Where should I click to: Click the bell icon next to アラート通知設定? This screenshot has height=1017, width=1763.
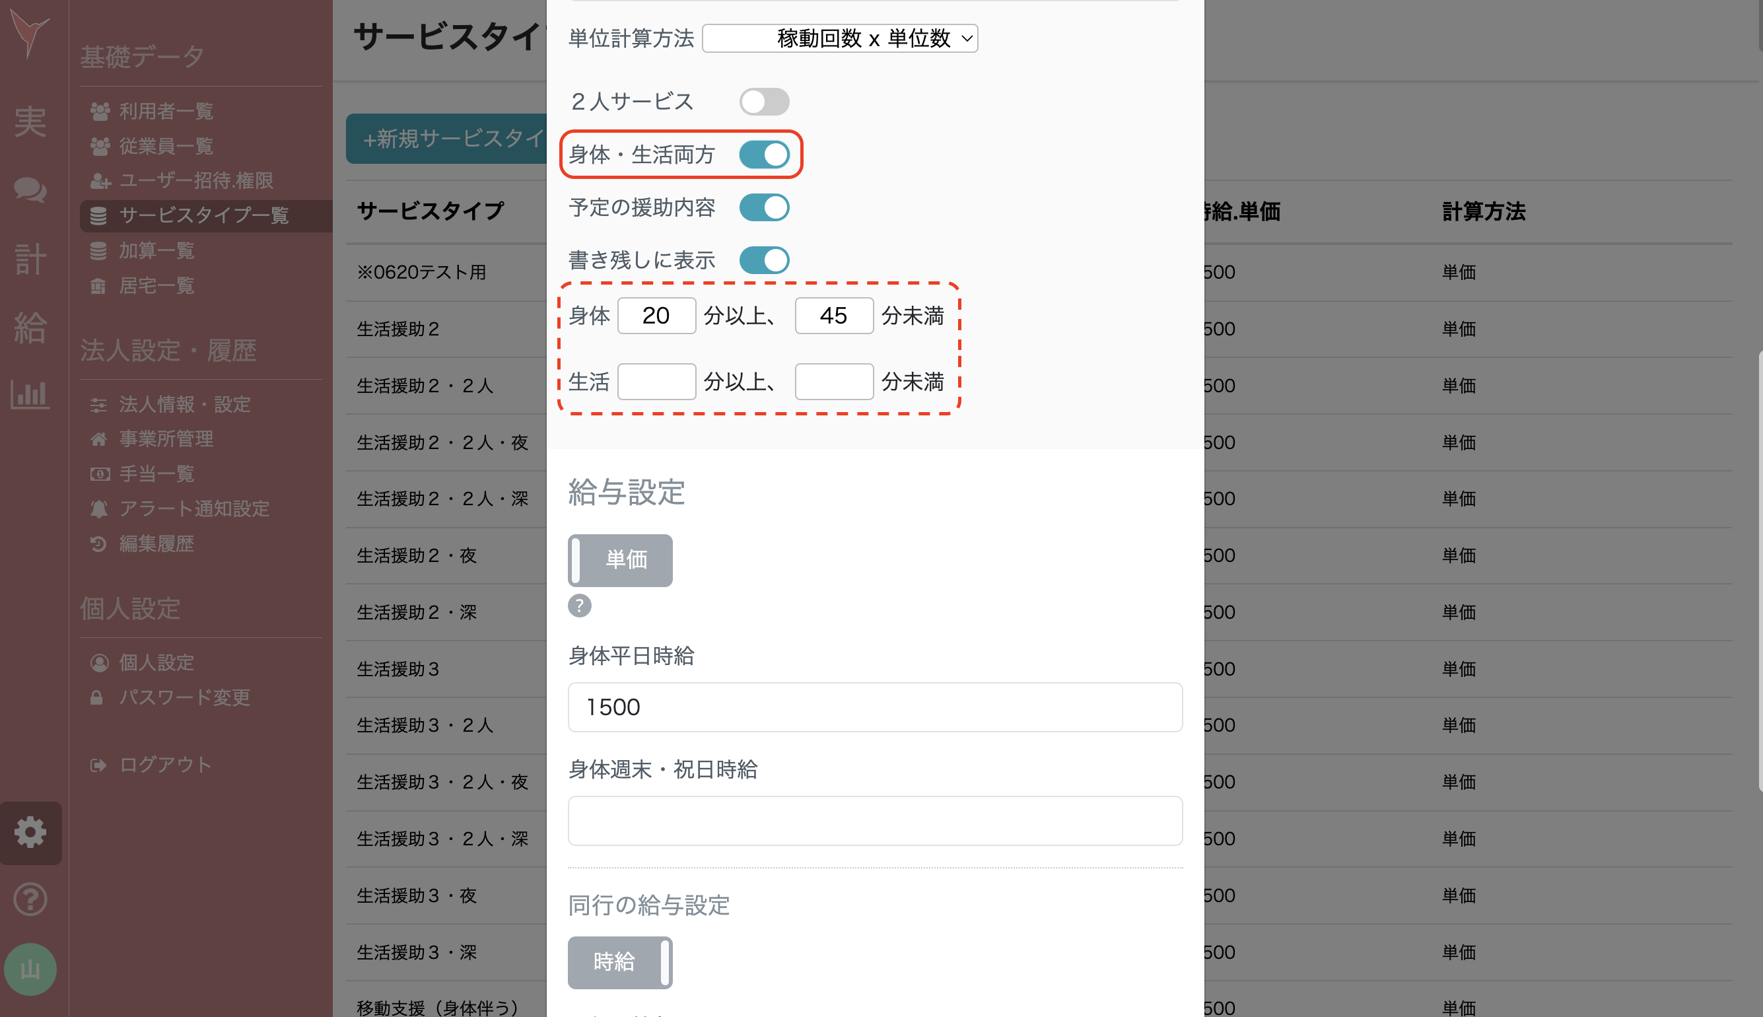[x=100, y=508]
